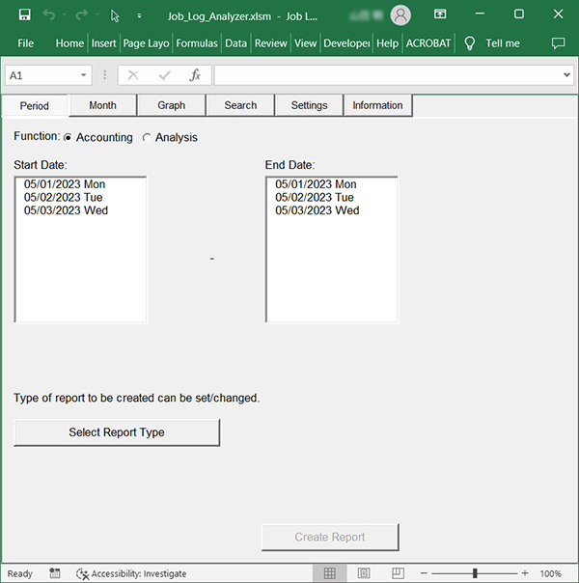Viewport: 579px width, 583px height.
Task: Click the formula bar resize dots handle
Action: tap(105, 75)
